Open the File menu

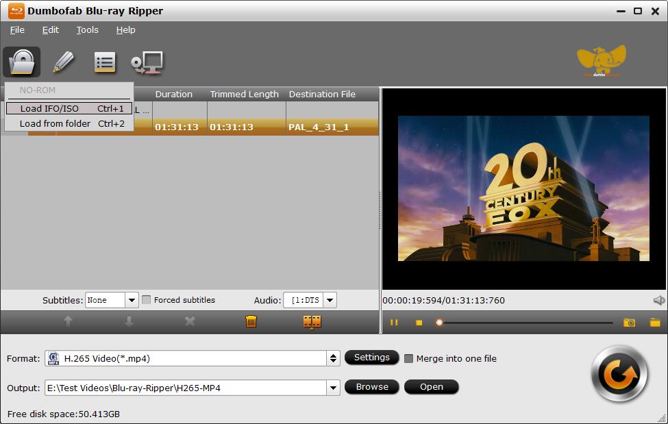point(17,30)
